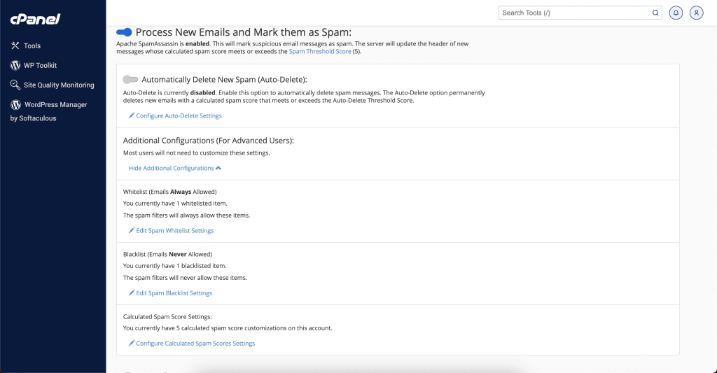The width and height of the screenshot is (717, 373).
Task: Open notifications bell icon
Action: (x=676, y=13)
